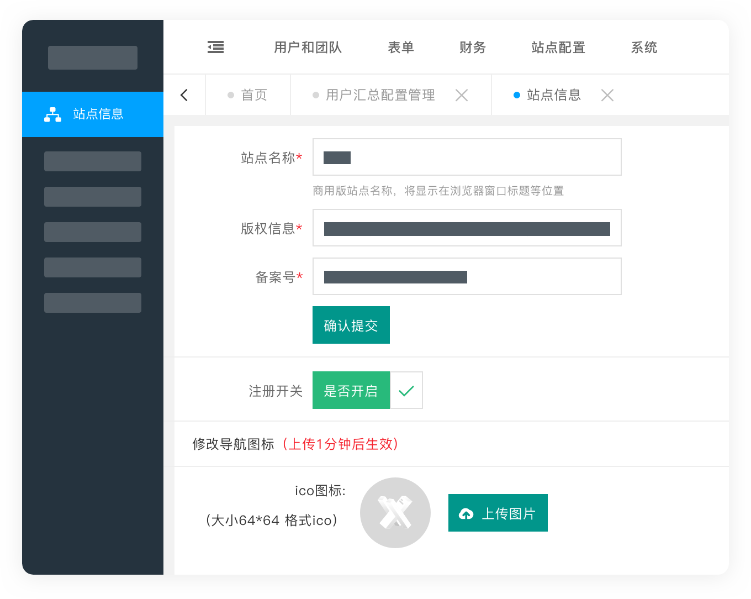The height and width of the screenshot is (599, 751).
Task: Open the 表单 menu
Action: click(401, 48)
